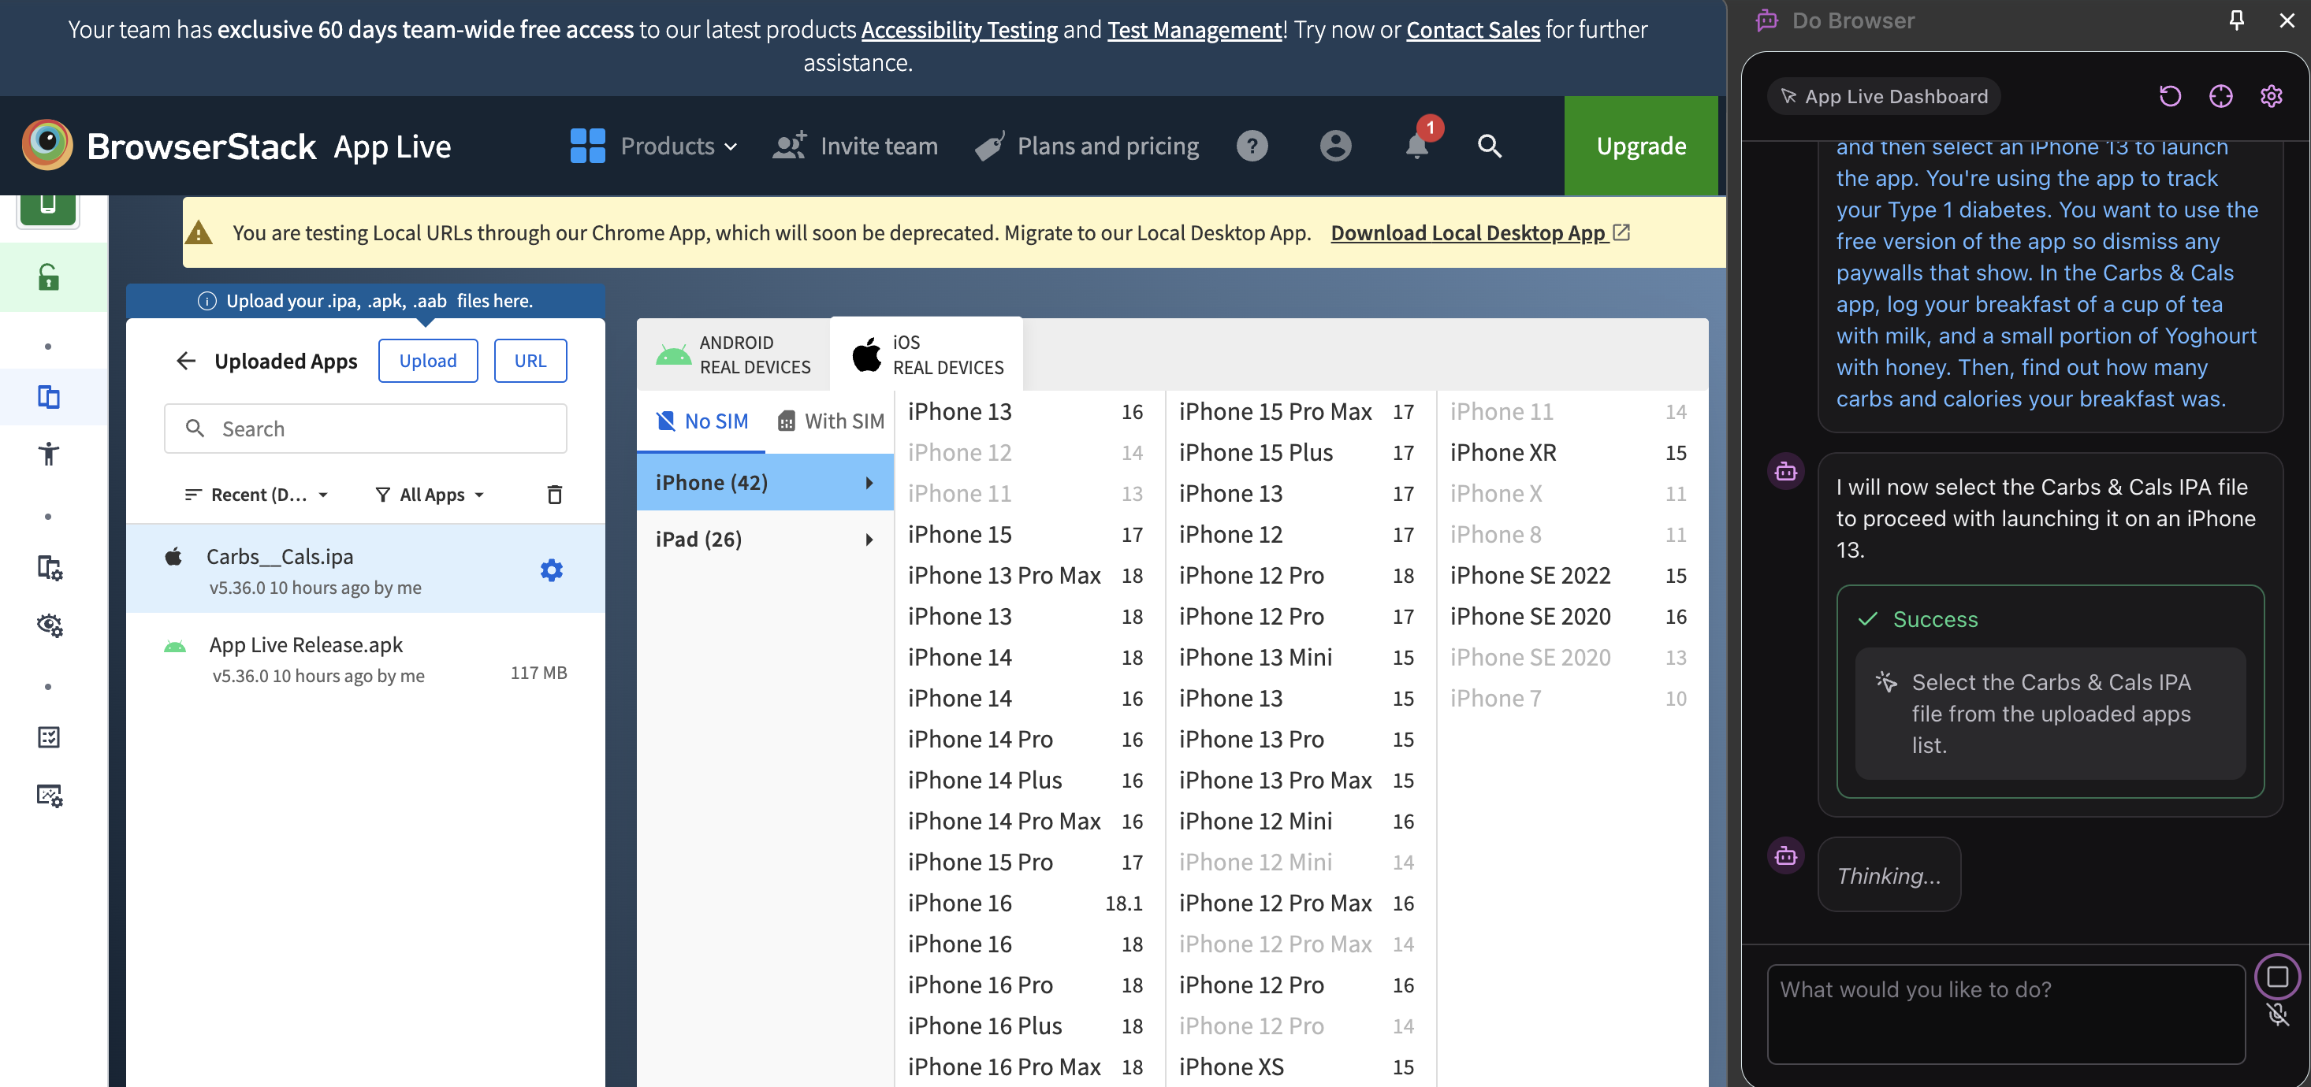Expand the iPhone (42) device group

pos(765,483)
